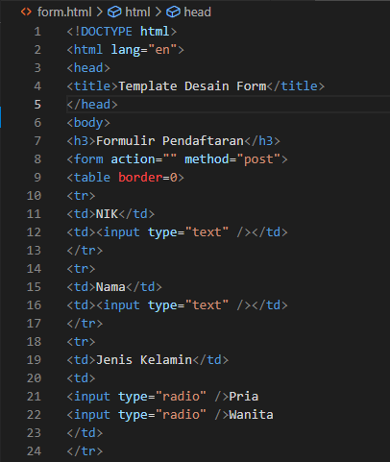The image size is (390, 462).
Task: Click 'Pria' radio label text
Action: [244, 397]
